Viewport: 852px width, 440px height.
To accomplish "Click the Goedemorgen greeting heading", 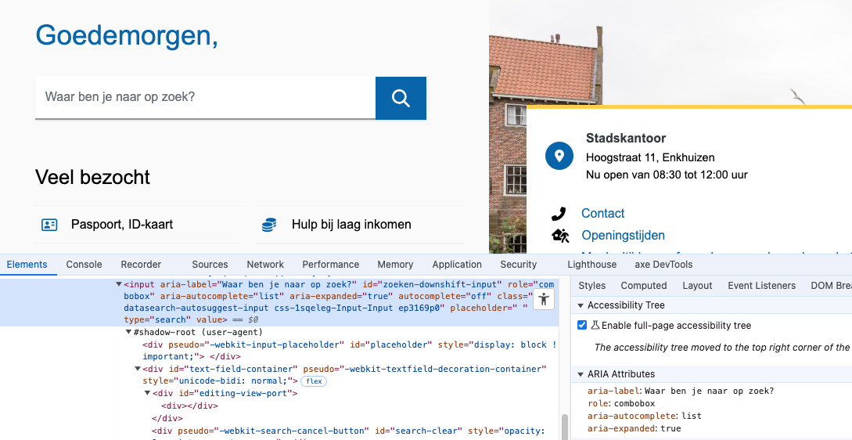I will [127, 36].
